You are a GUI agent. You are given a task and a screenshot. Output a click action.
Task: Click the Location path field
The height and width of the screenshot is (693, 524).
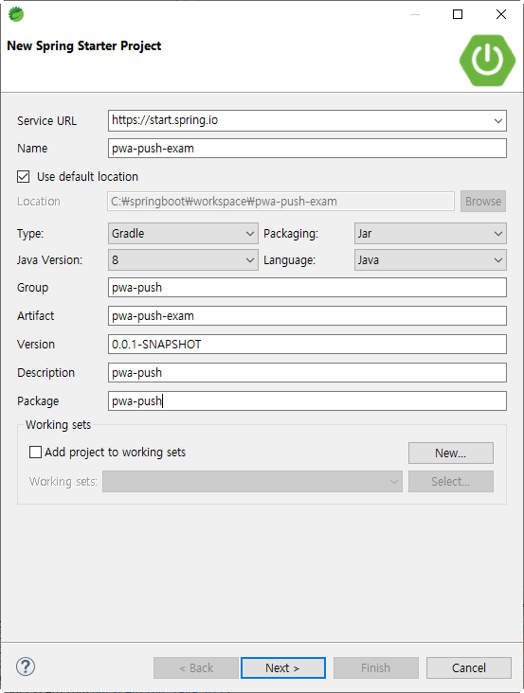(x=280, y=202)
